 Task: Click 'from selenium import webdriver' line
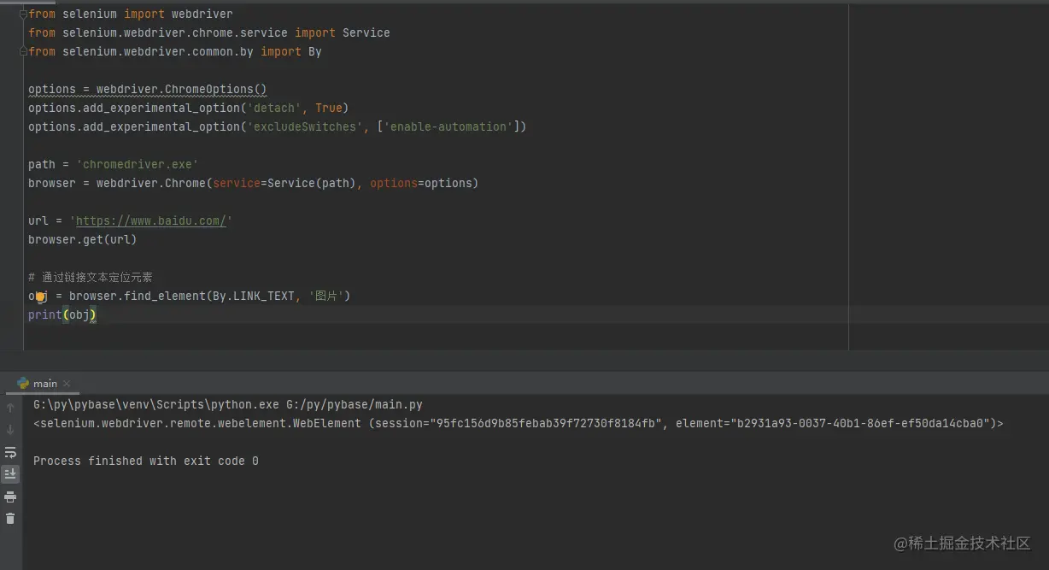point(131,14)
